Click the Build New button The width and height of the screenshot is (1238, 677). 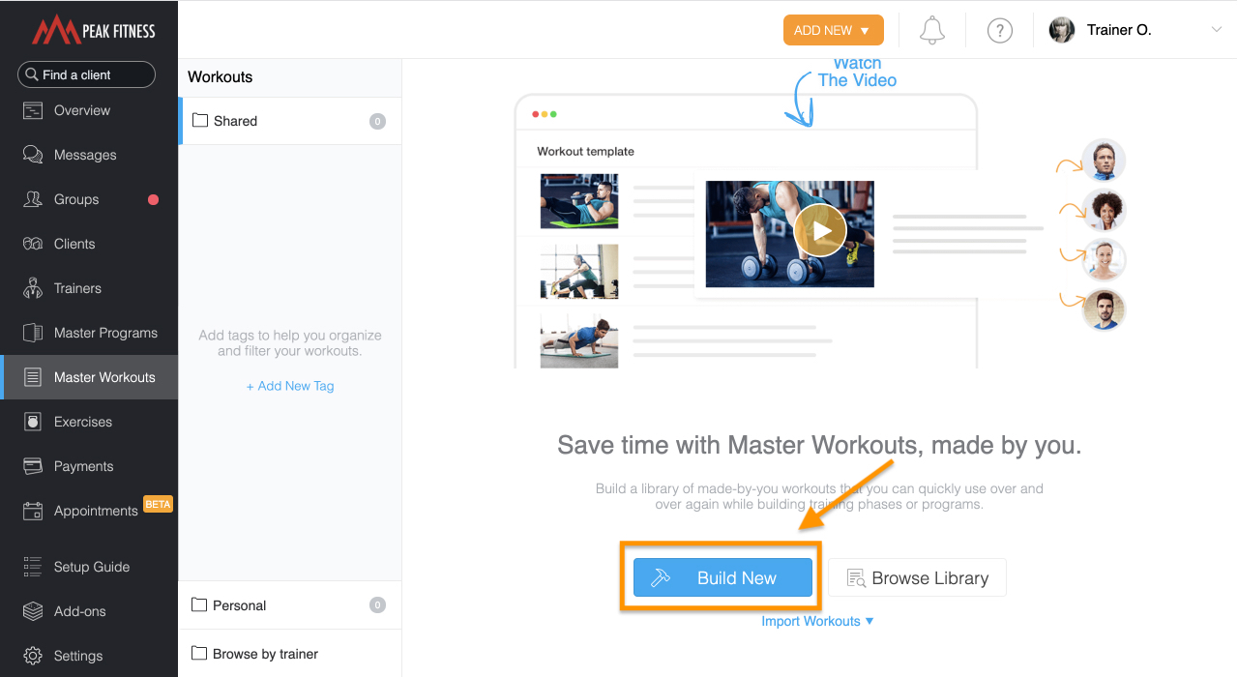click(722, 577)
